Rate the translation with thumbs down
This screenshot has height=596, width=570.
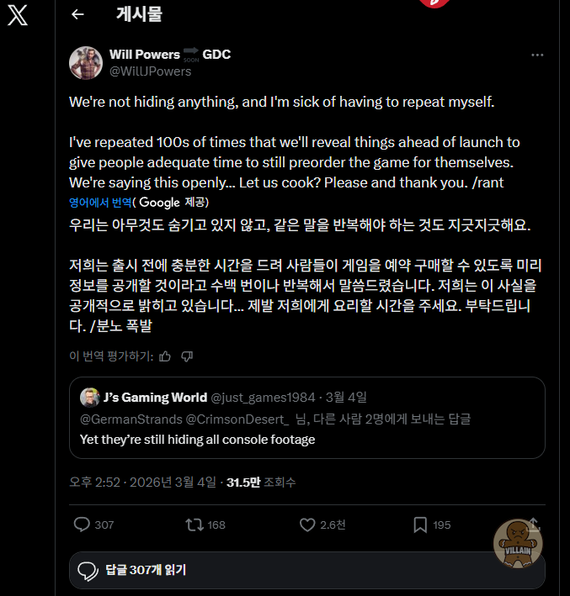coord(187,356)
